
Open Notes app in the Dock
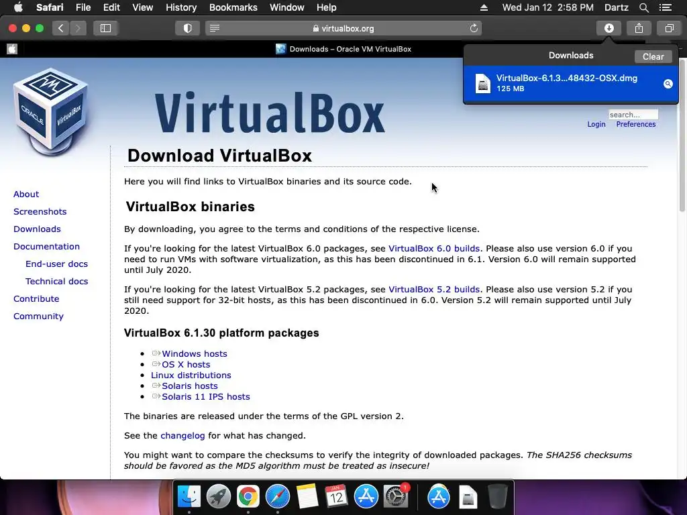307,497
